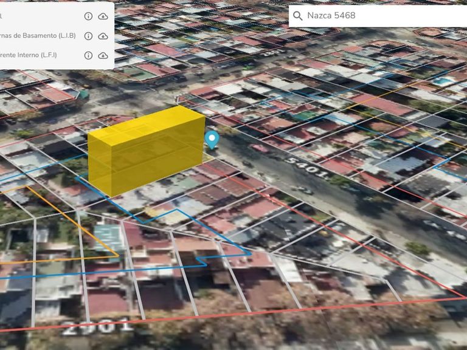Image resolution: width=467 pixels, height=350 pixels.
Task: Click the truncated top layer label
Action: [2, 16]
